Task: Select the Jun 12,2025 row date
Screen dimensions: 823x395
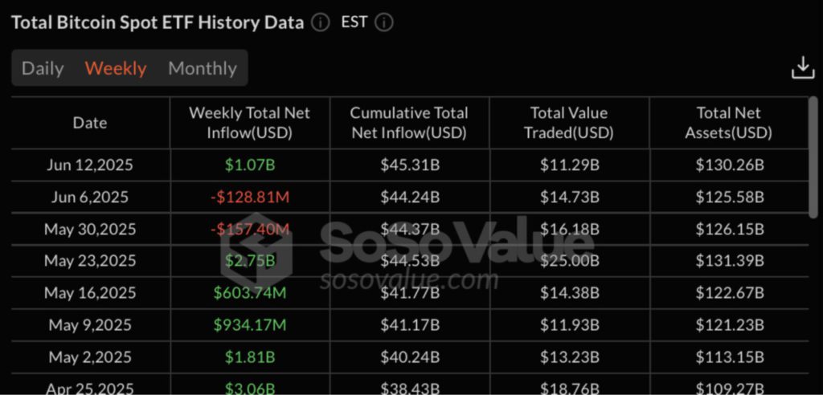Action: click(90, 165)
